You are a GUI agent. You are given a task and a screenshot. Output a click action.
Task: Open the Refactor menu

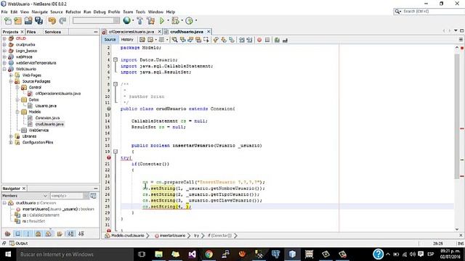pyautogui.click(x=73, y=12)
